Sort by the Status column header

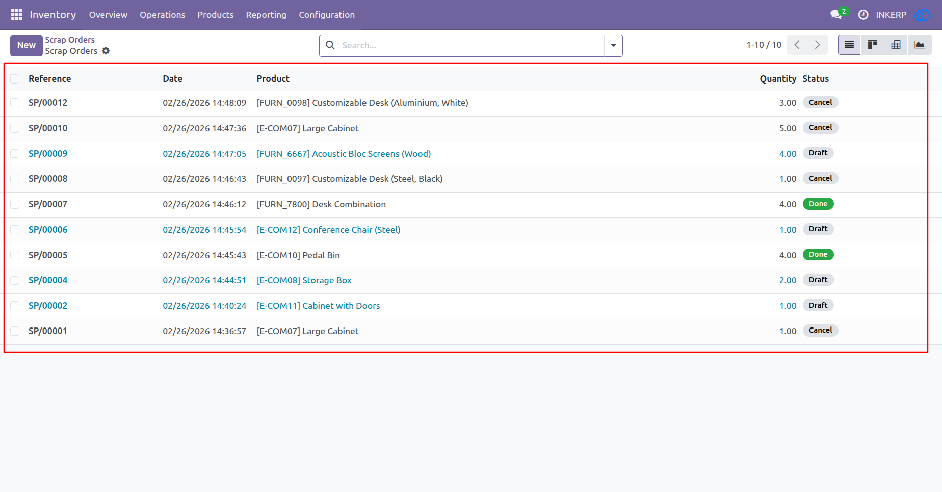click(x=816, y=79)
